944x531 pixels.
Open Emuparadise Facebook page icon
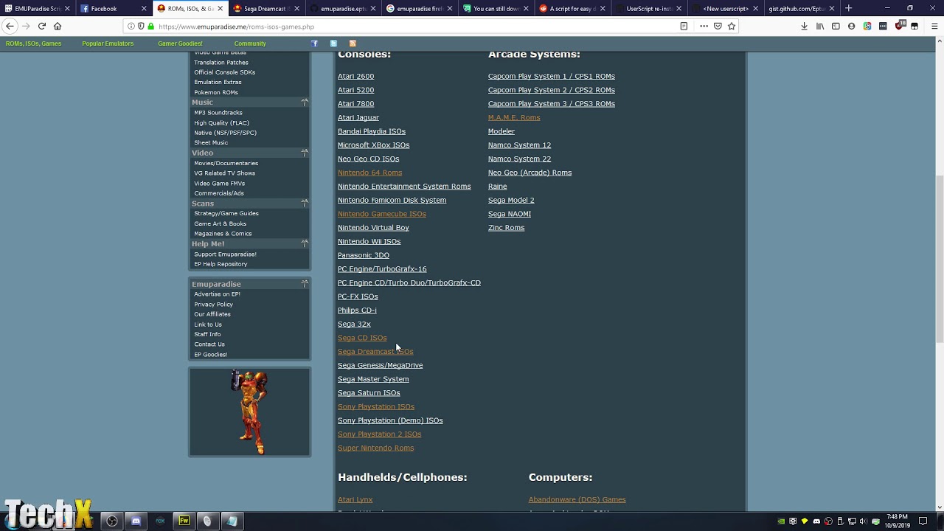pos(315,44)
